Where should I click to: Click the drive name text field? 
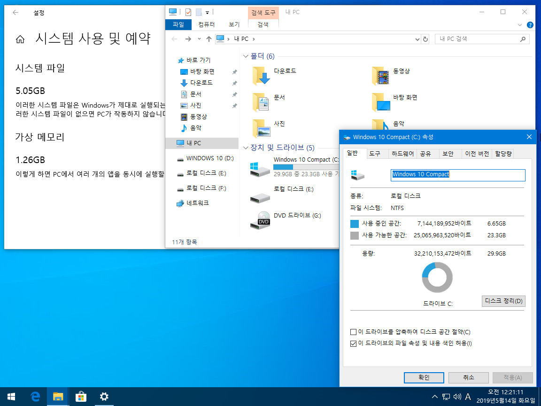click(x=458, y=175)
